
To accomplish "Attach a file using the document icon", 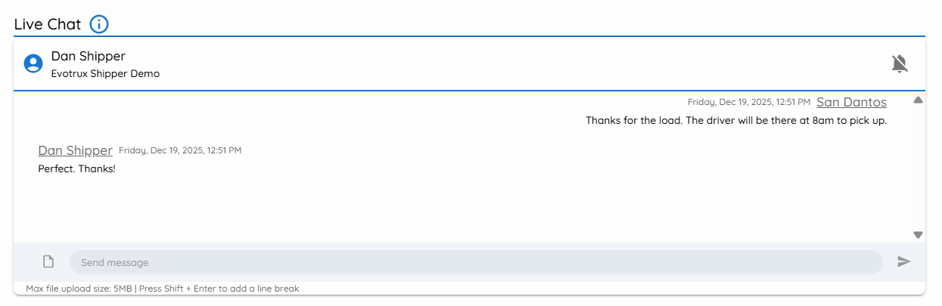I will (x=48, y=261).
